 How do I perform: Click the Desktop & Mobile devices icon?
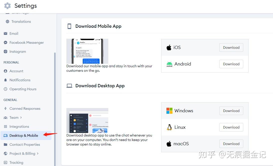[5, 136]
